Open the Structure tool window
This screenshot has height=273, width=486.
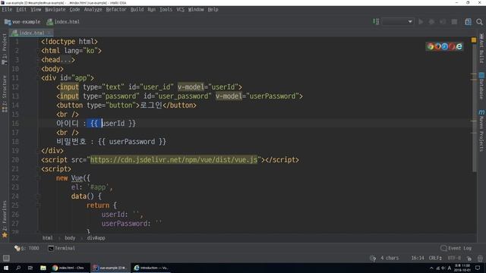(5, 94)
